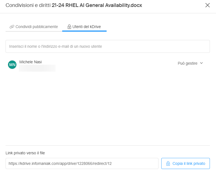The width and height of the screenshot is (216, 174).
Task: Click the private link URL field
Action: (82, 164)
